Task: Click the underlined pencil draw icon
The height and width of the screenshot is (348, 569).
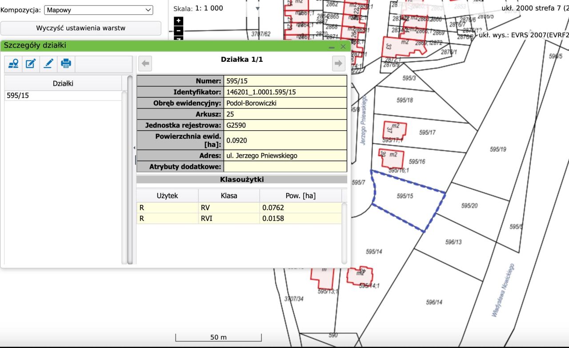Action: point(48,64)
